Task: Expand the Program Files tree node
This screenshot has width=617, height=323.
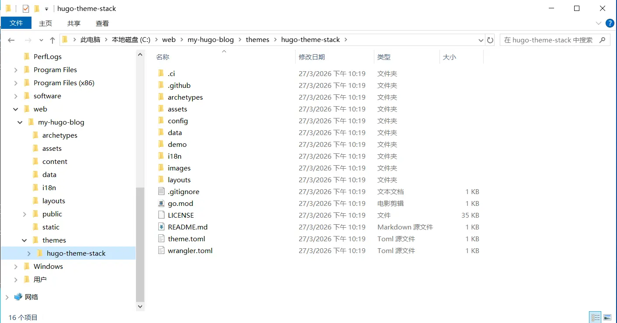Action: 16,70
